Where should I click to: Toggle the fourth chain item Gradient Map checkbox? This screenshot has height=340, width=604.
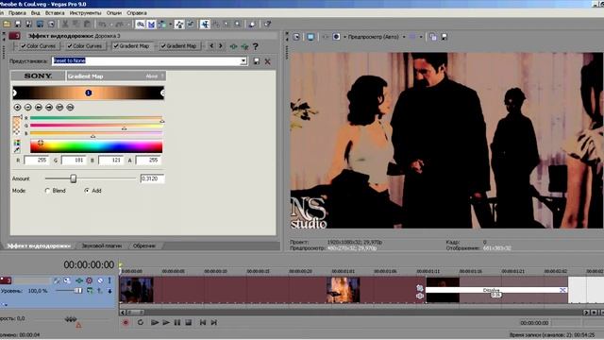click(163, 46)
